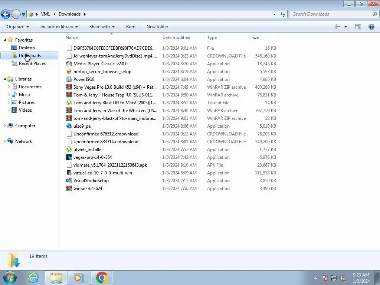Image resolution: width=380 pixels, height=285 pixels.
Task: Select Desktop in Favorites
Action: click(27, 48)
